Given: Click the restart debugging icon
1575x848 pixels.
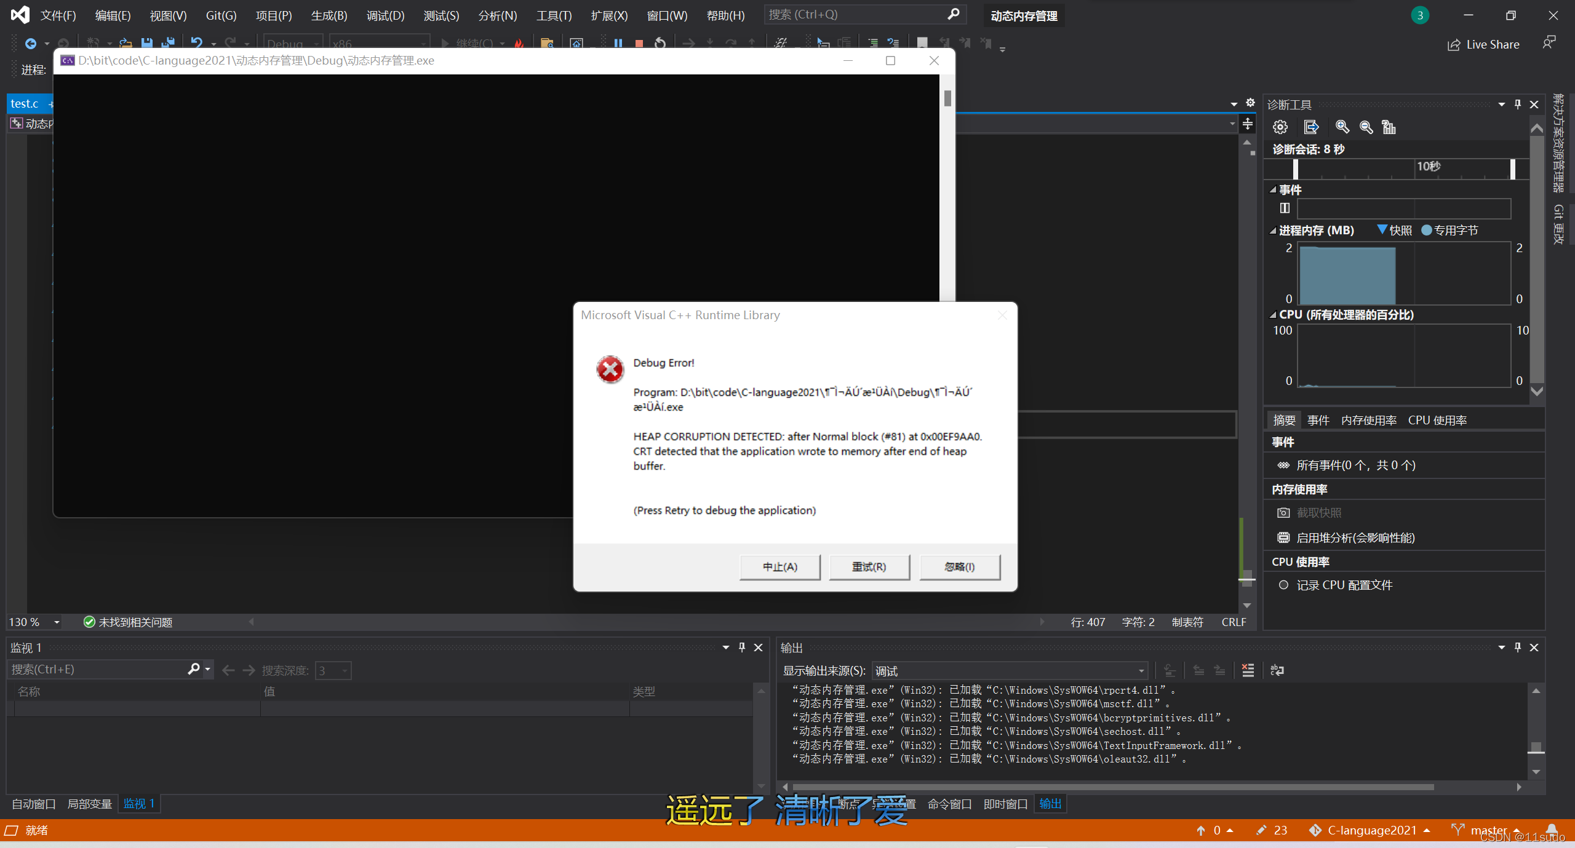Looking at the screenshot, I should (660, 44).
